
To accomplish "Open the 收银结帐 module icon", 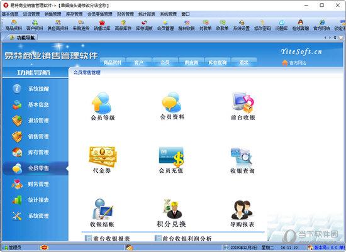I will tap(102, 213).
